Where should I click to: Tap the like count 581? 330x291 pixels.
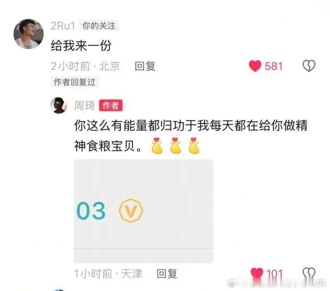(274, 66)
